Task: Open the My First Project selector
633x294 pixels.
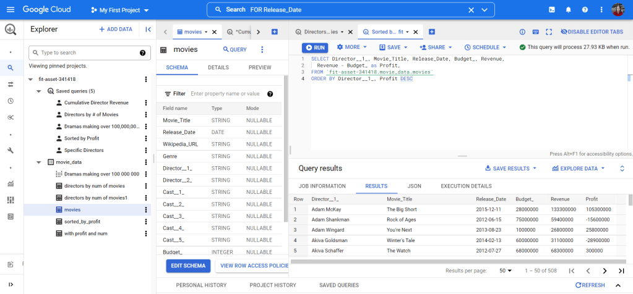Action: point(119,10)
